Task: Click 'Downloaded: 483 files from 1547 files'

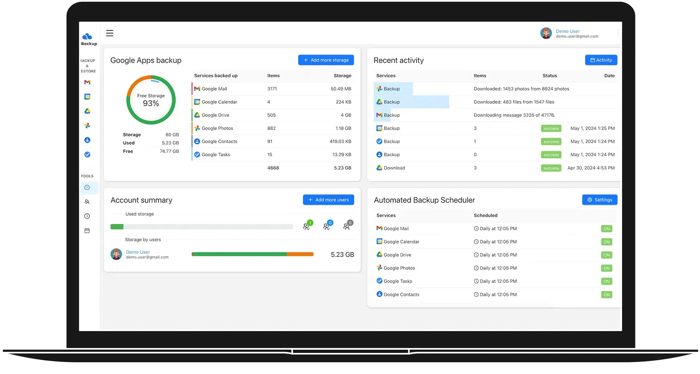Action: click(x=514, y=102)
